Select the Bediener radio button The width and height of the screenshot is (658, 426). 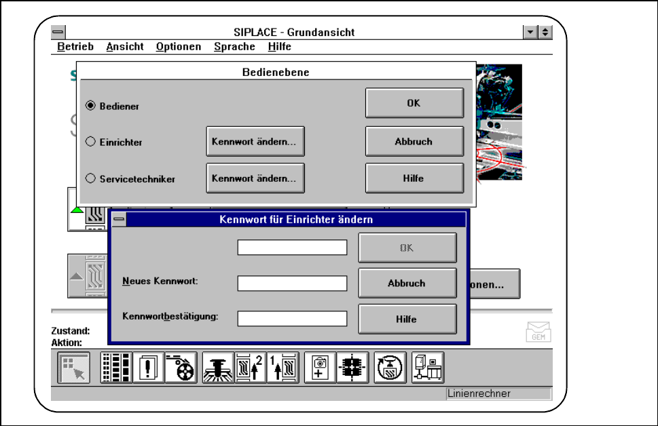click(90, 105)
